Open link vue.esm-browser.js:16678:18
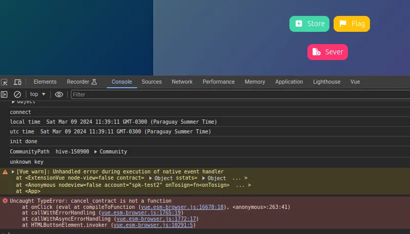 coord(182,207)
